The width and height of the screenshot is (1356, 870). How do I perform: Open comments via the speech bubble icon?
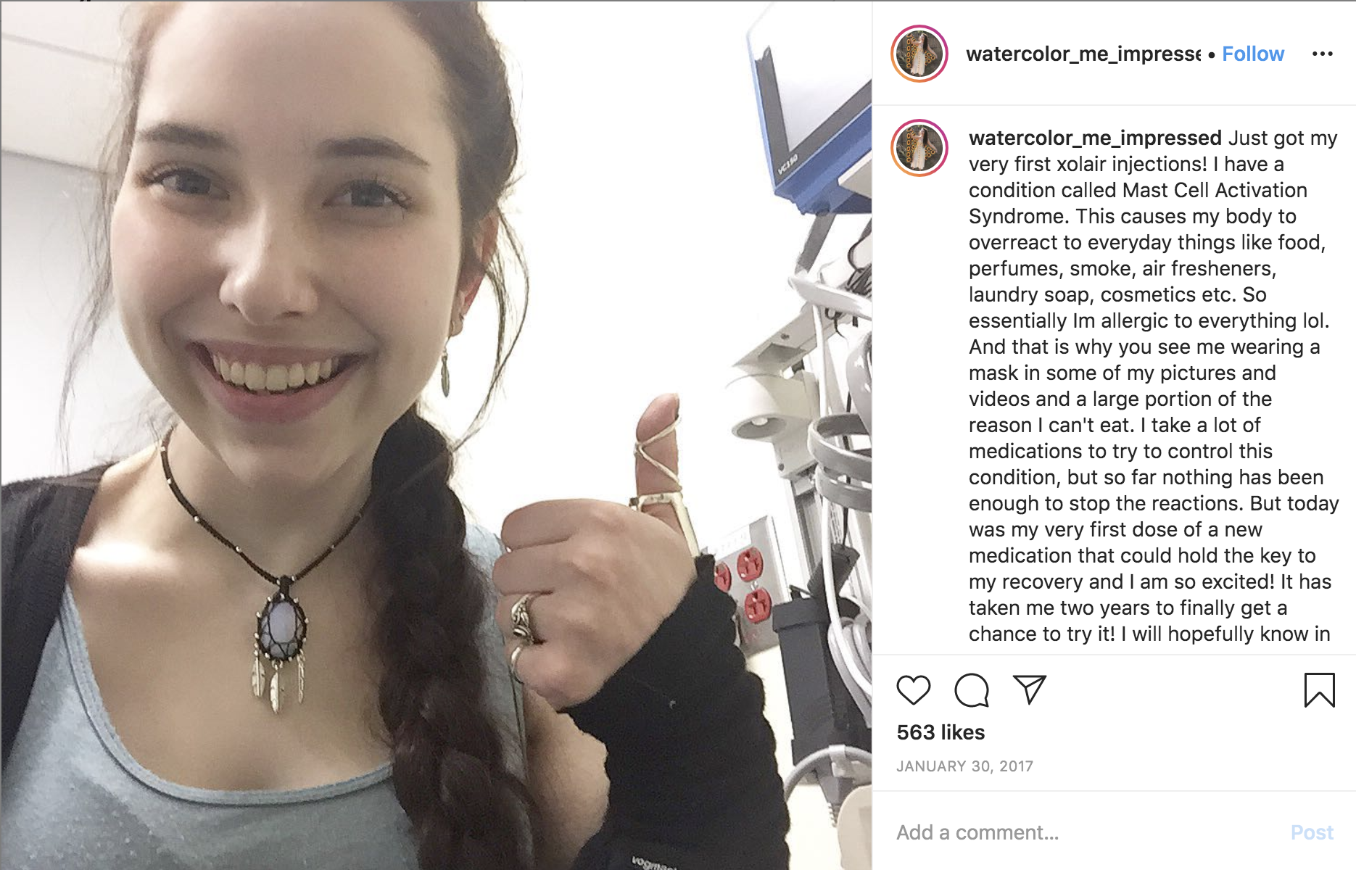[x=972, y=689]
